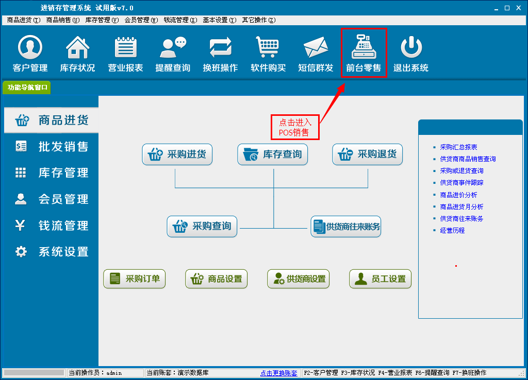Open 营业报表 business report icon
528x380 pixels.
125,48
